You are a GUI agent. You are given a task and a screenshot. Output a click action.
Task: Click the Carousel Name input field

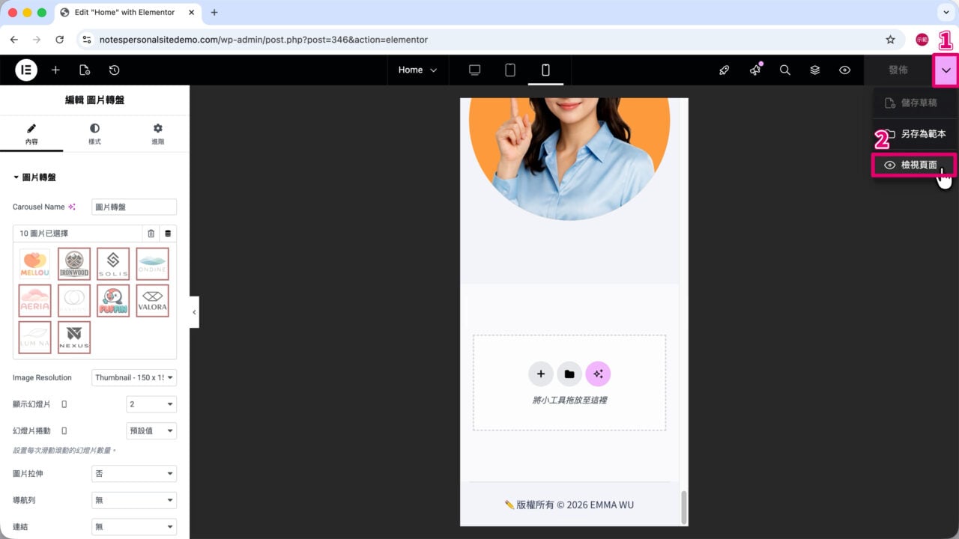click(134, 207)
